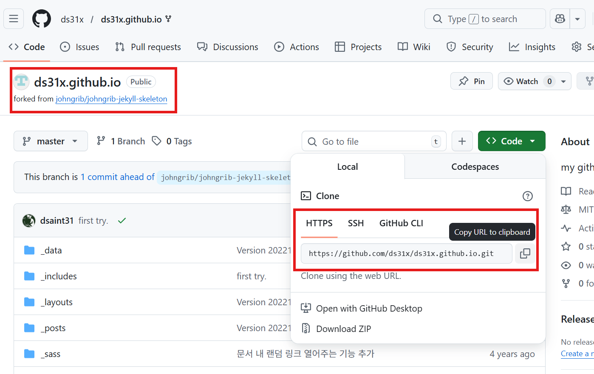
Task: Expand the dropdown next to Copilot
Action: click(x=577, y=19)
